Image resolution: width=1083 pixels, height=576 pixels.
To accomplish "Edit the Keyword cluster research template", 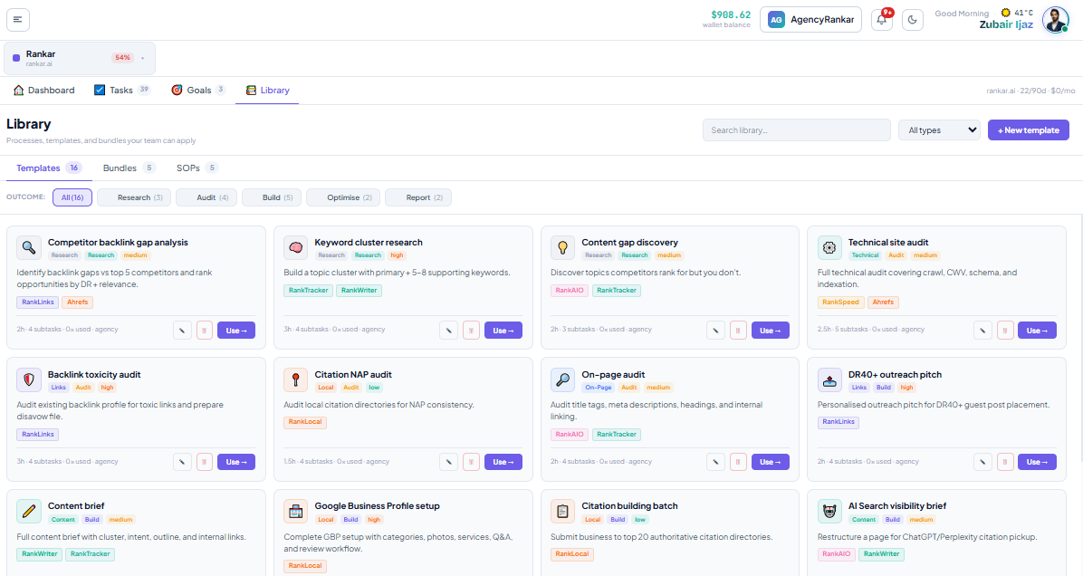I will (x=449, y=331).
